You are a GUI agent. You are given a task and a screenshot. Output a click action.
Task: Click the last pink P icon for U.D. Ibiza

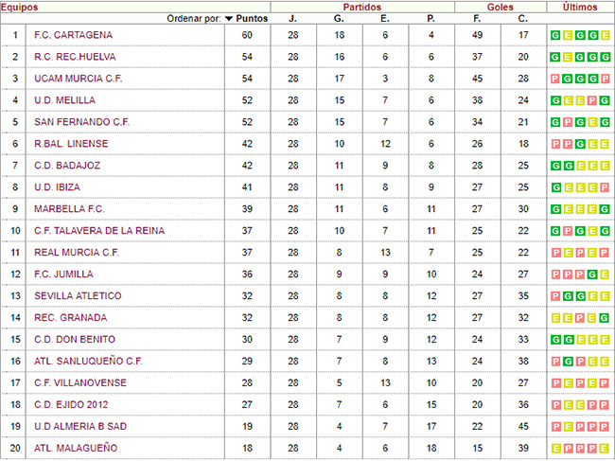click(606, 187)
